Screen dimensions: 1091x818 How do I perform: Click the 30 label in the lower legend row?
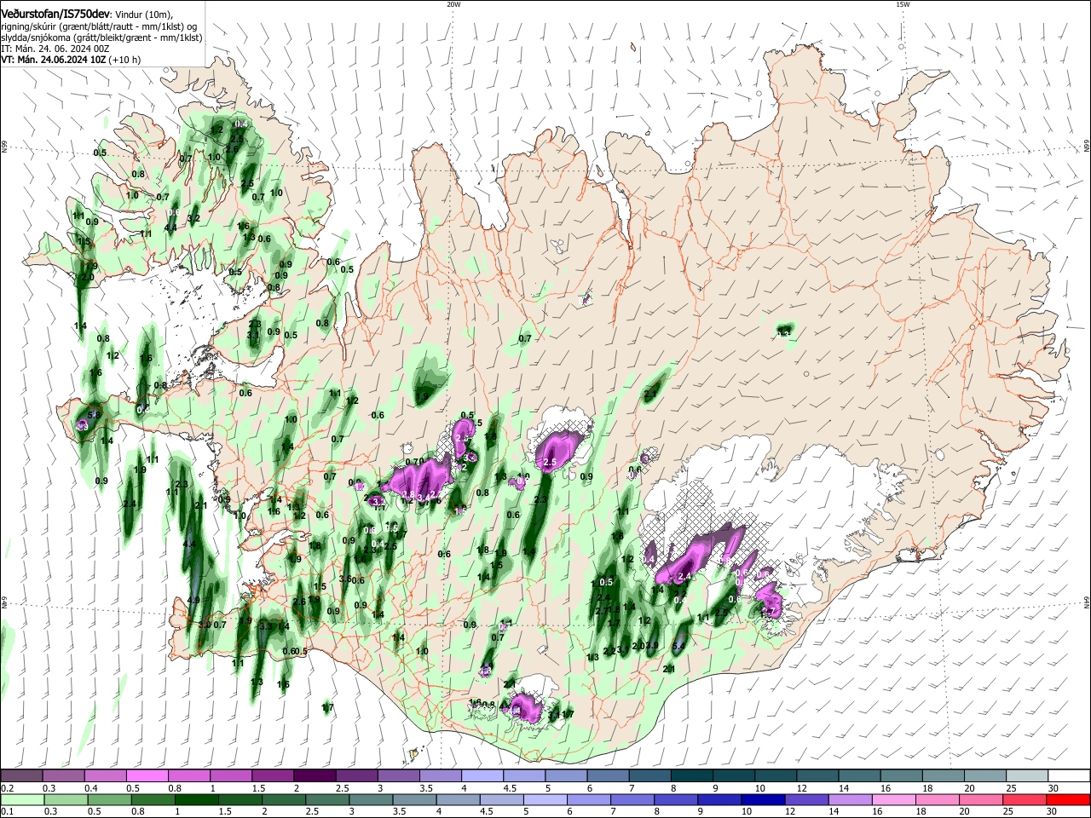(x=1051, y=812)
